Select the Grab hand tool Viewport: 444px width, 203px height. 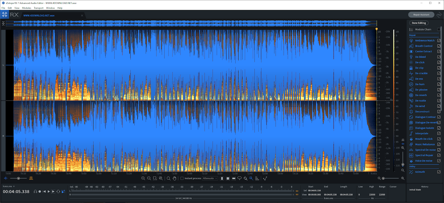(x=175, y=178)
